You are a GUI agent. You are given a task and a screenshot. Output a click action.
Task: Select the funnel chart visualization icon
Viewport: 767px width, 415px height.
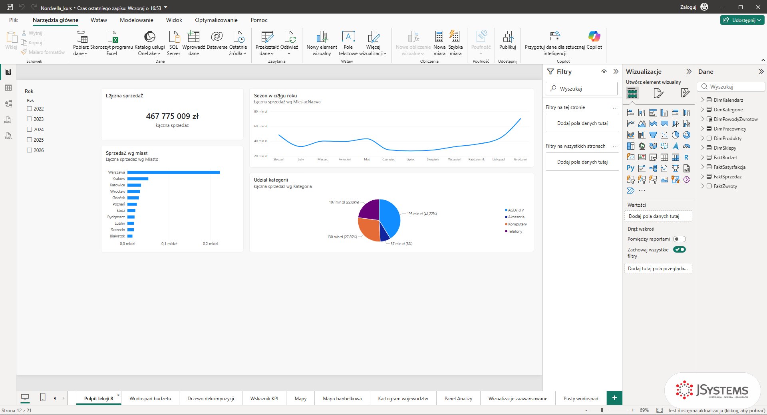(x=653, y=135)
